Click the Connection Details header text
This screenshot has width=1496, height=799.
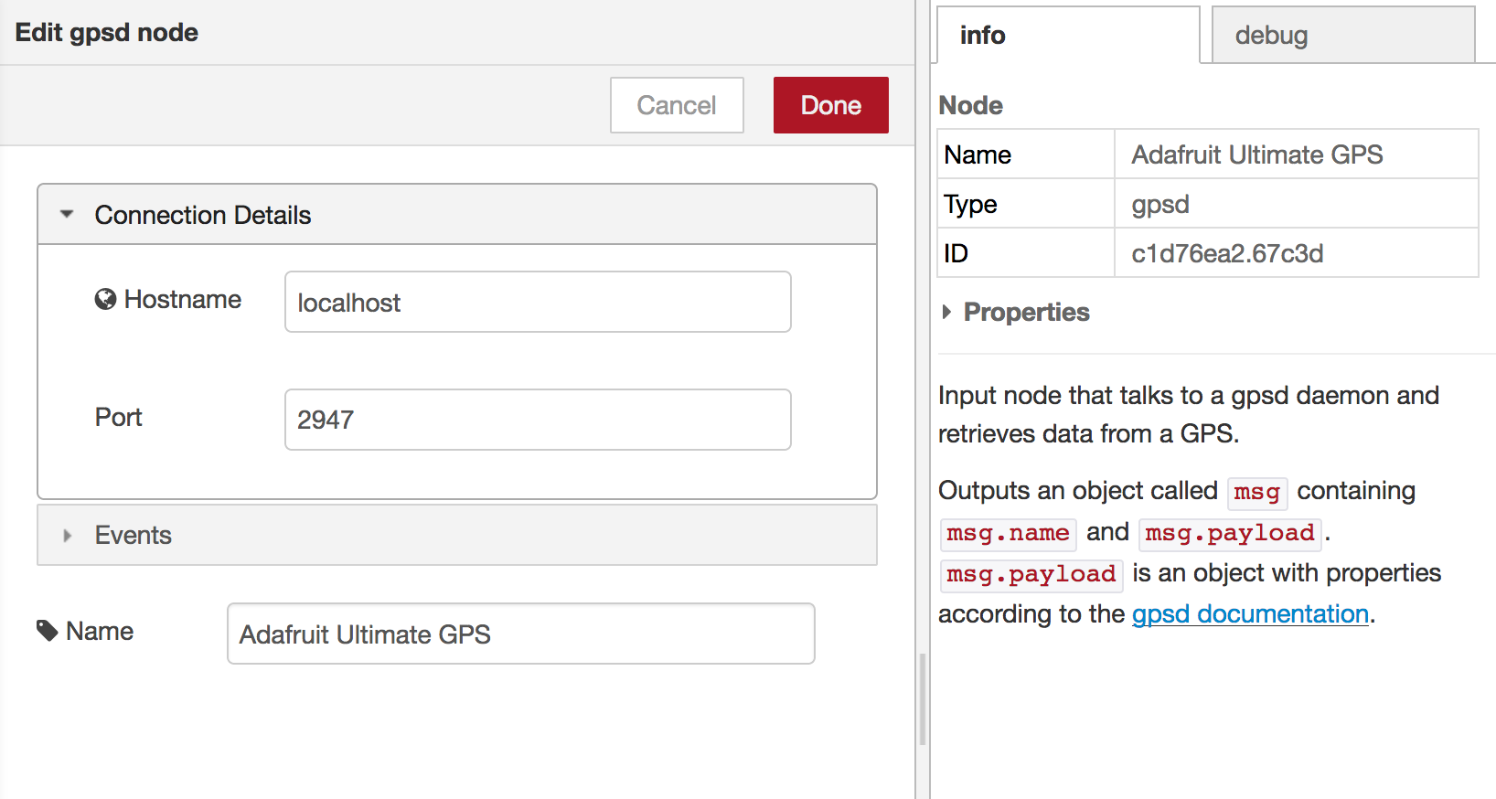[x=203, y=215]
